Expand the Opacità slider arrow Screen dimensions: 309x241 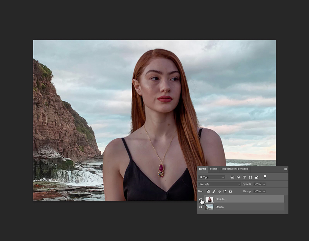click(x=264, y=184)
